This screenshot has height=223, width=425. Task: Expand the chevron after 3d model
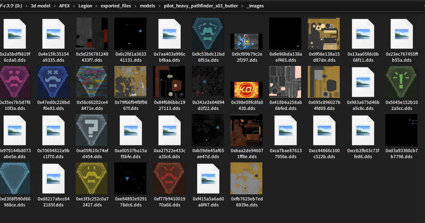click(x=55, y=6)
